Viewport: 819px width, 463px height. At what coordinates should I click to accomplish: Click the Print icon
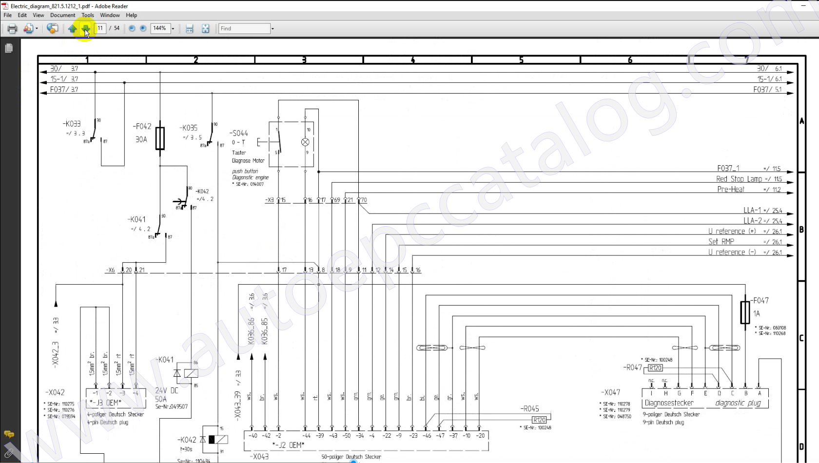click(x=12, y=28)
